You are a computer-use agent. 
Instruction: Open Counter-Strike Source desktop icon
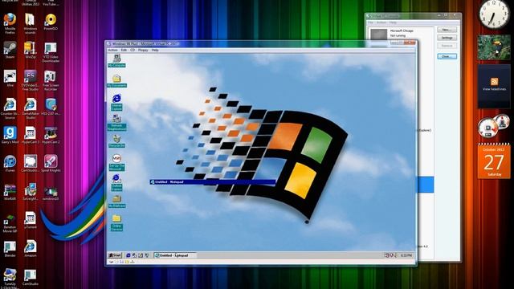click(x=10, y=109)
